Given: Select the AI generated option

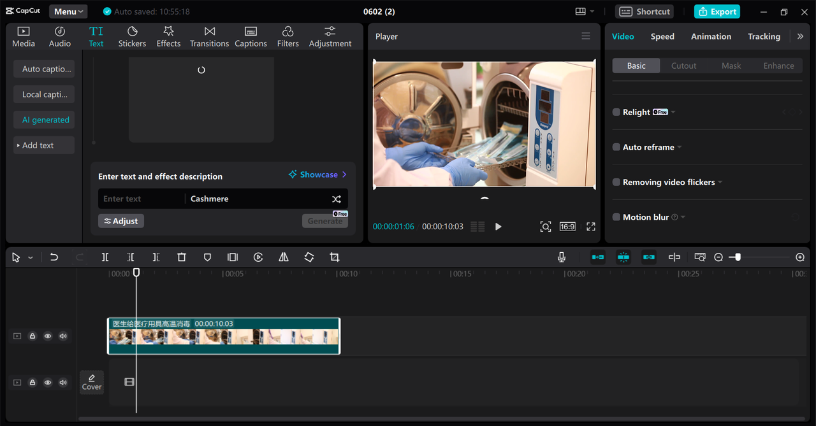Looking at the screenshot, I should [44, 120].
